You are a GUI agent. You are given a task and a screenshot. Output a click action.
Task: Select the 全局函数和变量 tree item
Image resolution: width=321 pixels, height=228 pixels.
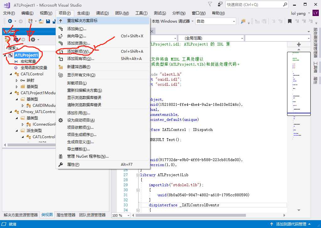(x=34, y=68)
